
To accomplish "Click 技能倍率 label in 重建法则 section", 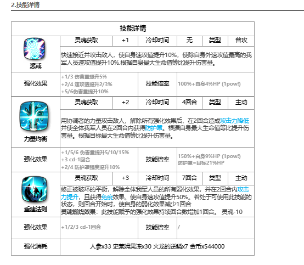I will tap(157, 227).
